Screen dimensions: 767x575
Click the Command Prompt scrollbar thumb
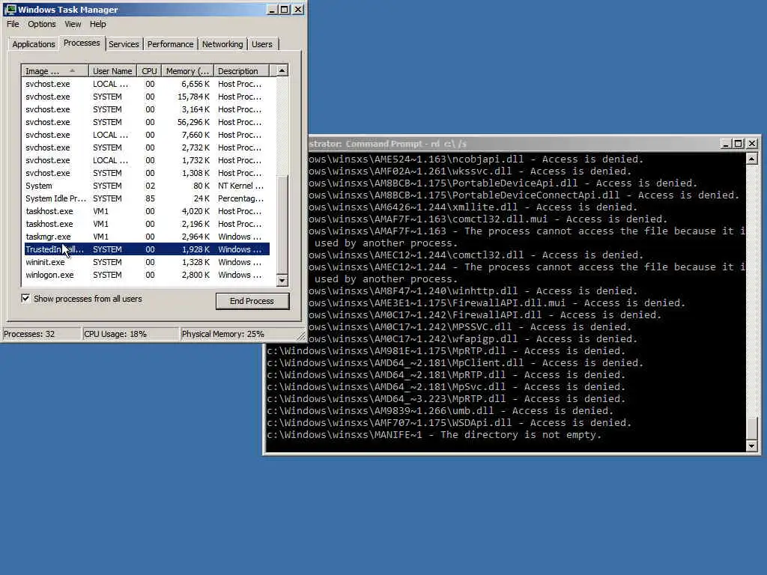[752, 428]
